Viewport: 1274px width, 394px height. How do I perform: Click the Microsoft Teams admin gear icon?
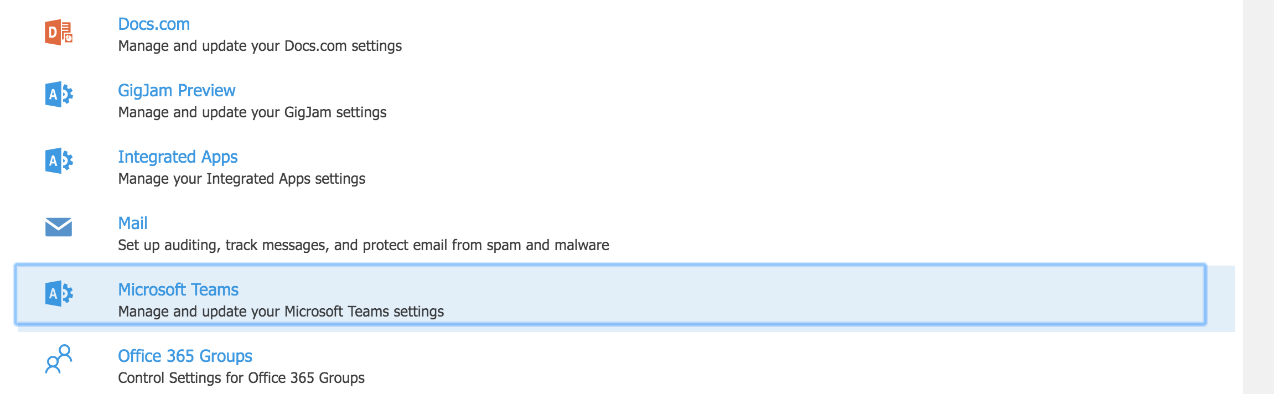[x=59, y=293]
